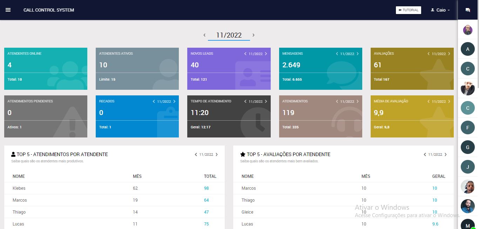Screen dimensions: 479x229
Task: Select next month on Novos Leads card
Action: [x=266, y=54]
